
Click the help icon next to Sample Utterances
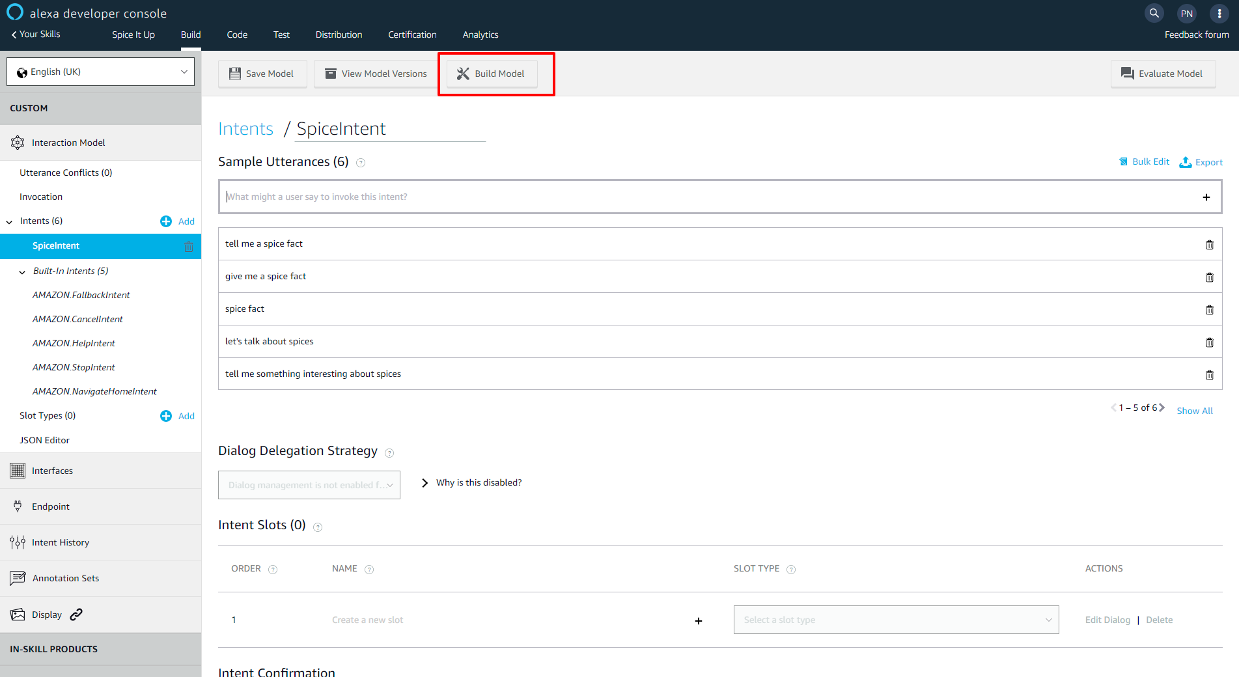[x=361, y=163]
